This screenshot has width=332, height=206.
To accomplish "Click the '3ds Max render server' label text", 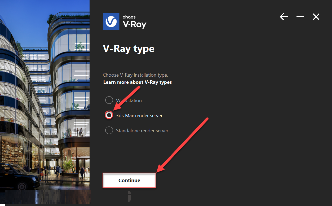I will click(139, 116).
